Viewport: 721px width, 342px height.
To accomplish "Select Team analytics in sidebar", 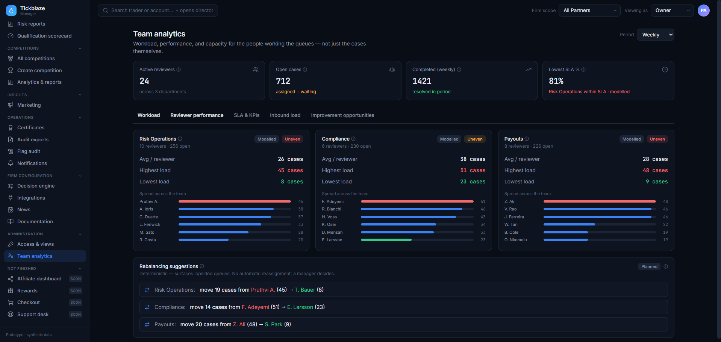I will [45, 256].
